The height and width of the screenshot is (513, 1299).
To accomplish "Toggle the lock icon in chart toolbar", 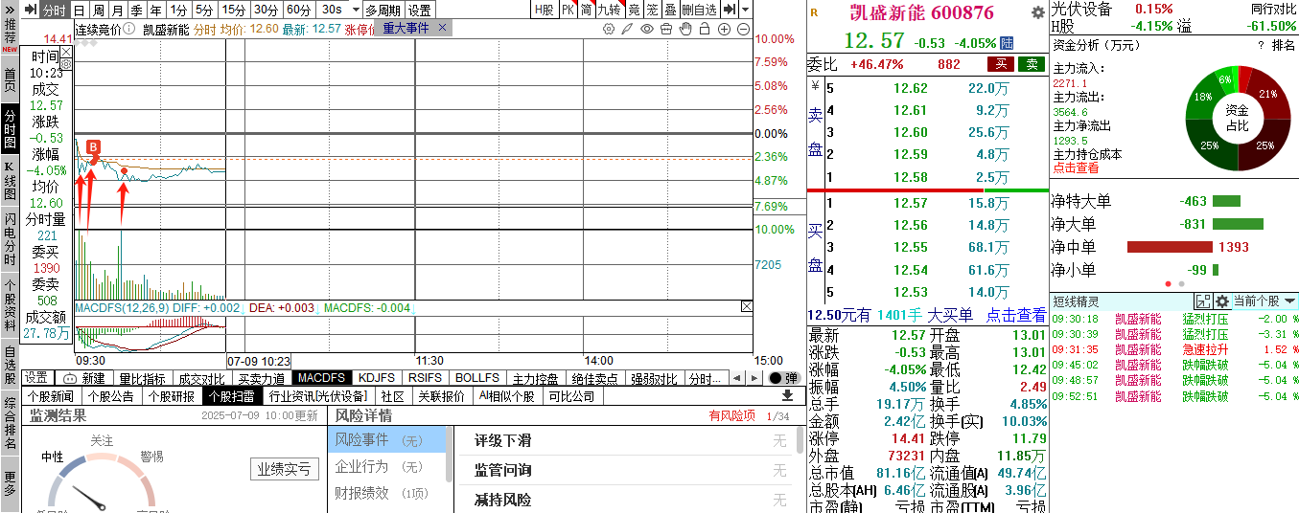I will click(x=705, y=30).
